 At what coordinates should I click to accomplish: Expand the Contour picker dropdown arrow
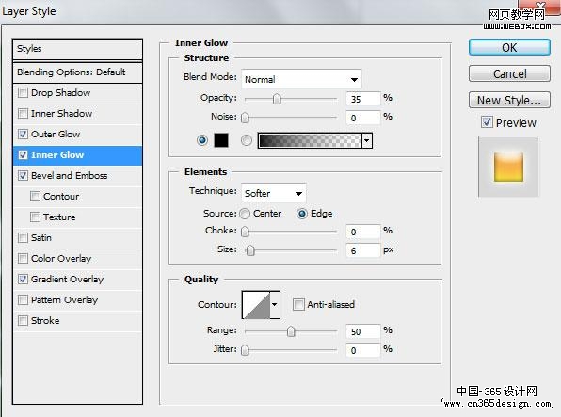point(275,305)
